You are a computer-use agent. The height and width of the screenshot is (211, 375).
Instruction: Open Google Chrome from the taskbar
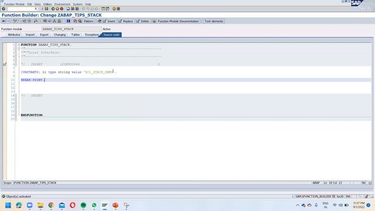[x=51, y=205]
